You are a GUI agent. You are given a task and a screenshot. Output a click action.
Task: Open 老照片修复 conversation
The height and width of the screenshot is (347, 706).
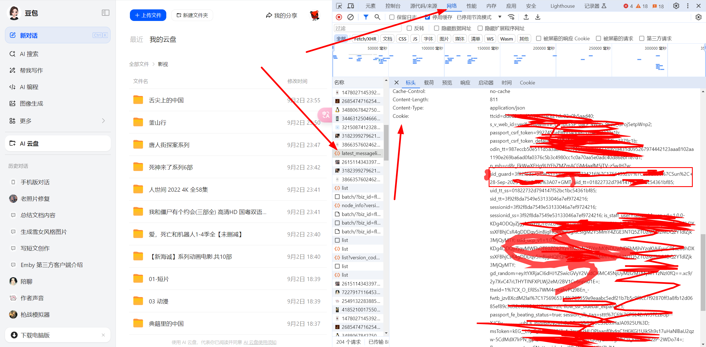58,199
